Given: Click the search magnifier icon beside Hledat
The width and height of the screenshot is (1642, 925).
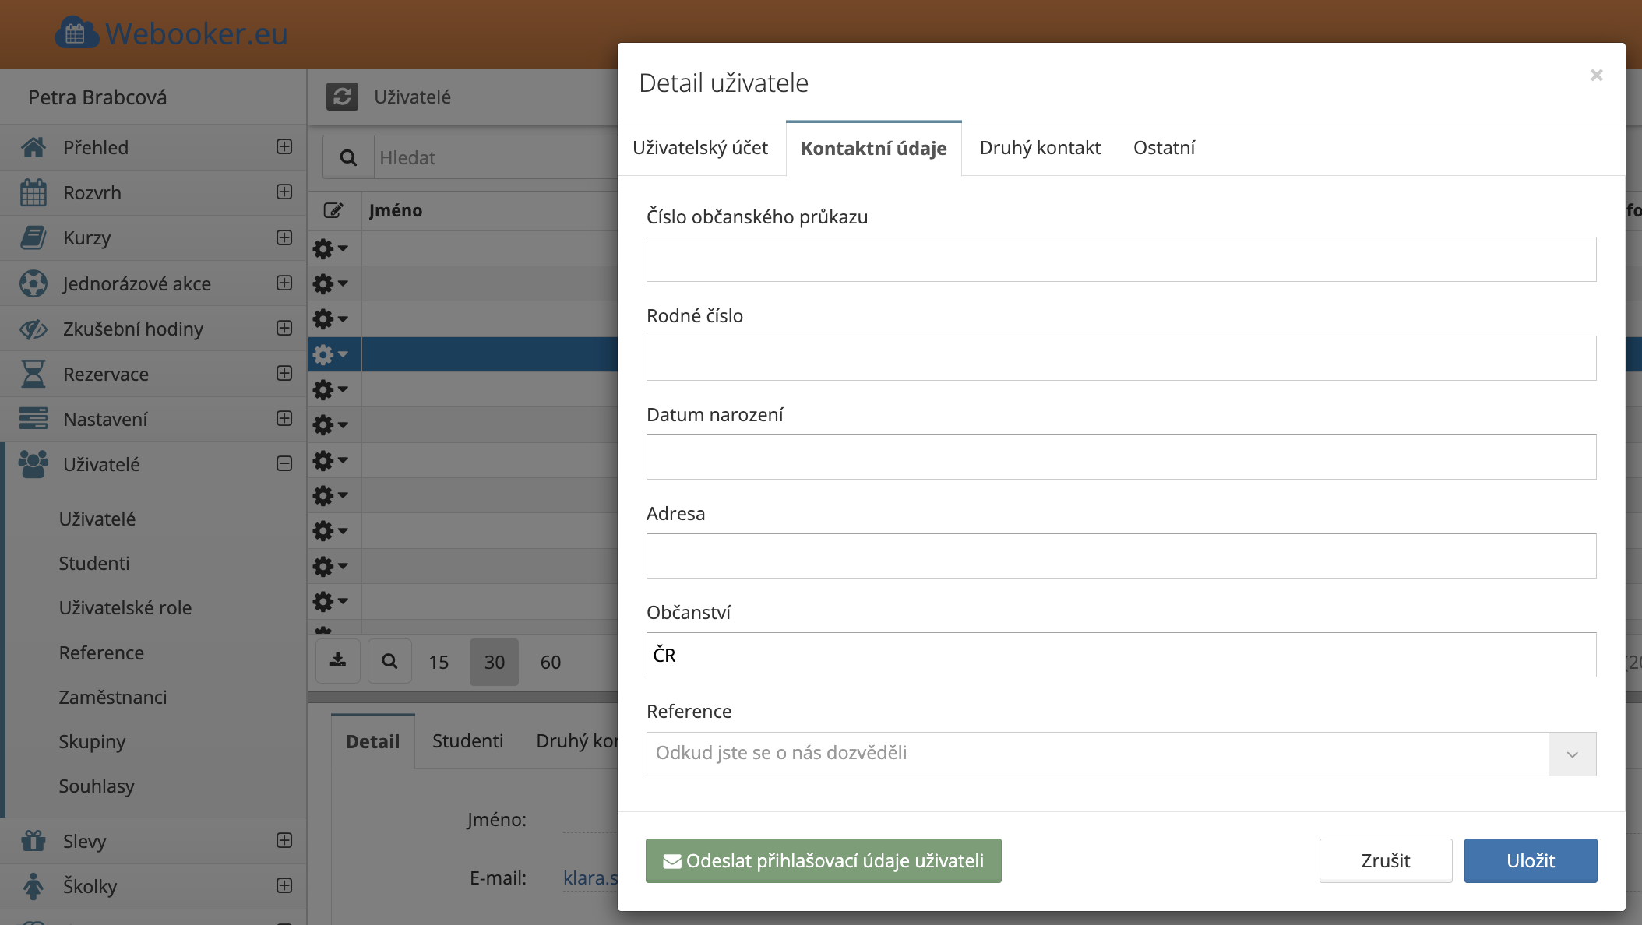Looking at the screenshot, I should (348, 157).
